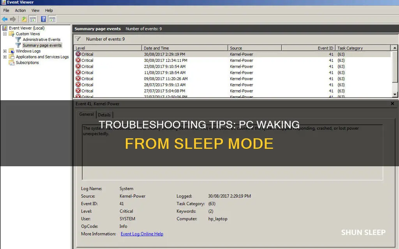The image size is (399, 249).
Task: Click the blue Help question mark icon
Action: click(x=44, y=19)
